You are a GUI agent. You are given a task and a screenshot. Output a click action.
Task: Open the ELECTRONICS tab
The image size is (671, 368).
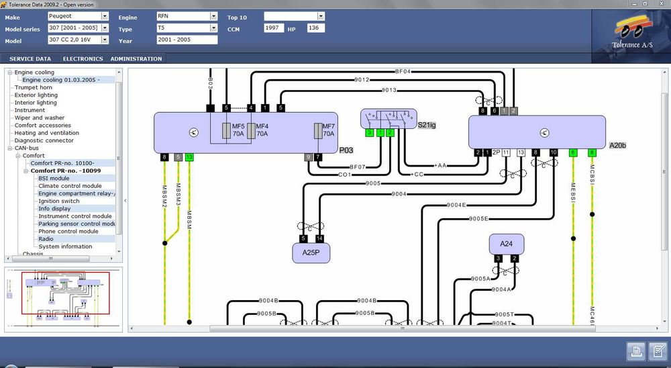[x=83, y=58]
